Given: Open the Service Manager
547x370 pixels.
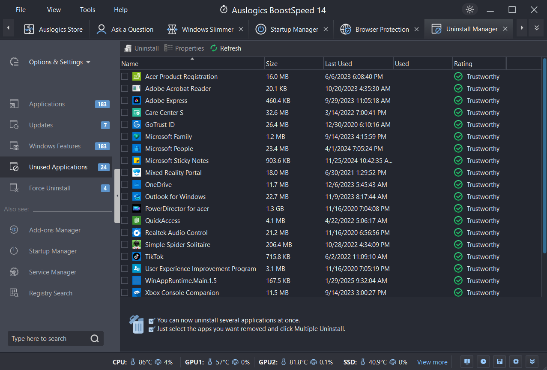Looking at the screenshot, I should [53, 272].
